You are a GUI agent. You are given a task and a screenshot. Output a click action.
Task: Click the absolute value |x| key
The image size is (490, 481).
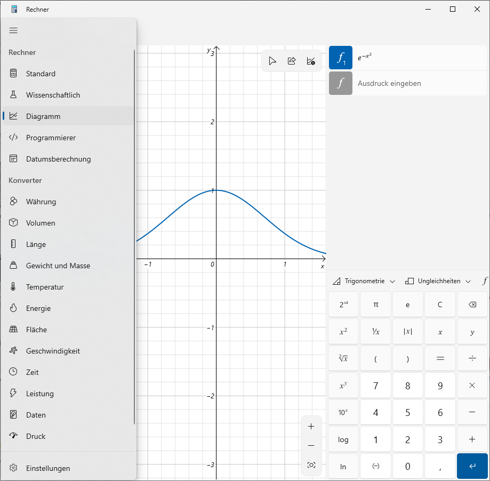[x=408, y=332]
